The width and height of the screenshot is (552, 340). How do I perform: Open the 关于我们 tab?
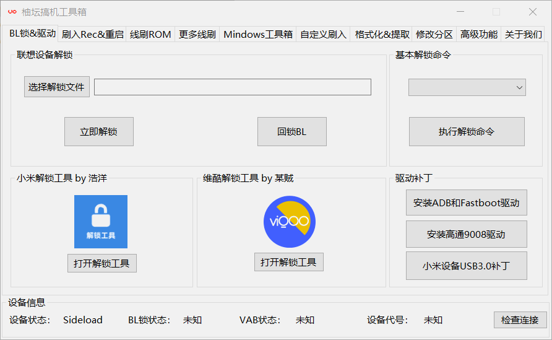523,35
